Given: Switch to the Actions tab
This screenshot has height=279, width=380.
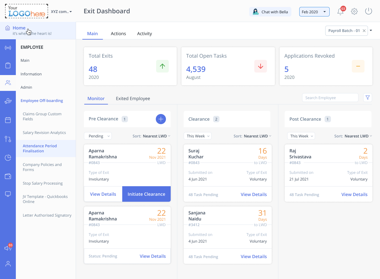Looking at the screenshot, I should [x=118, y=34].
